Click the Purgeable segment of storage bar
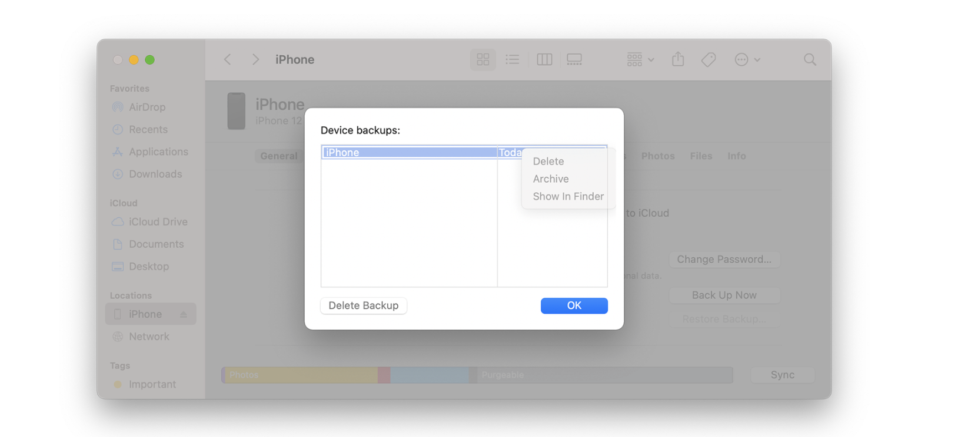Viewport: 958px width, 437px height. [605, 375]
